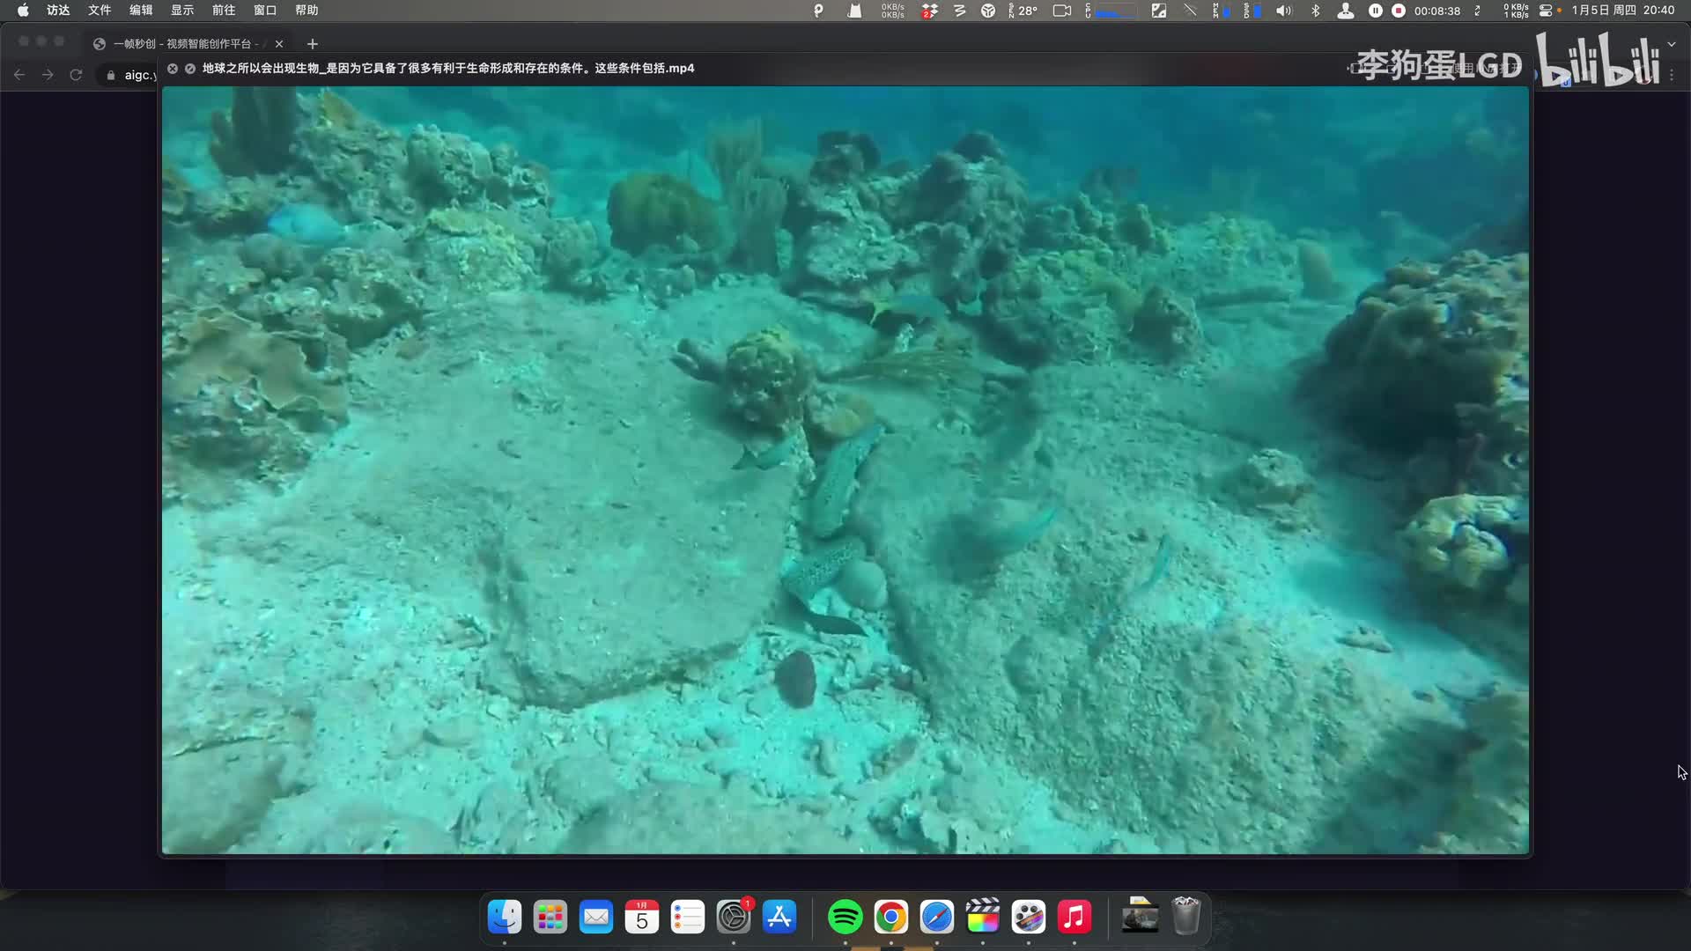Click the date and time display
1691x951 pixels.
[x=1622, y=11]
